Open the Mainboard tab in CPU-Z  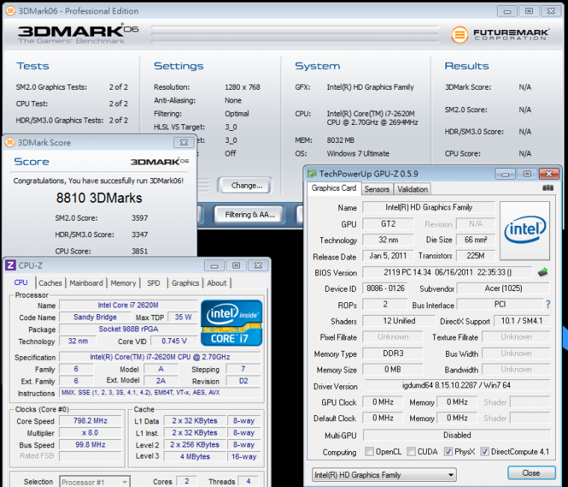tap(86, 283)
